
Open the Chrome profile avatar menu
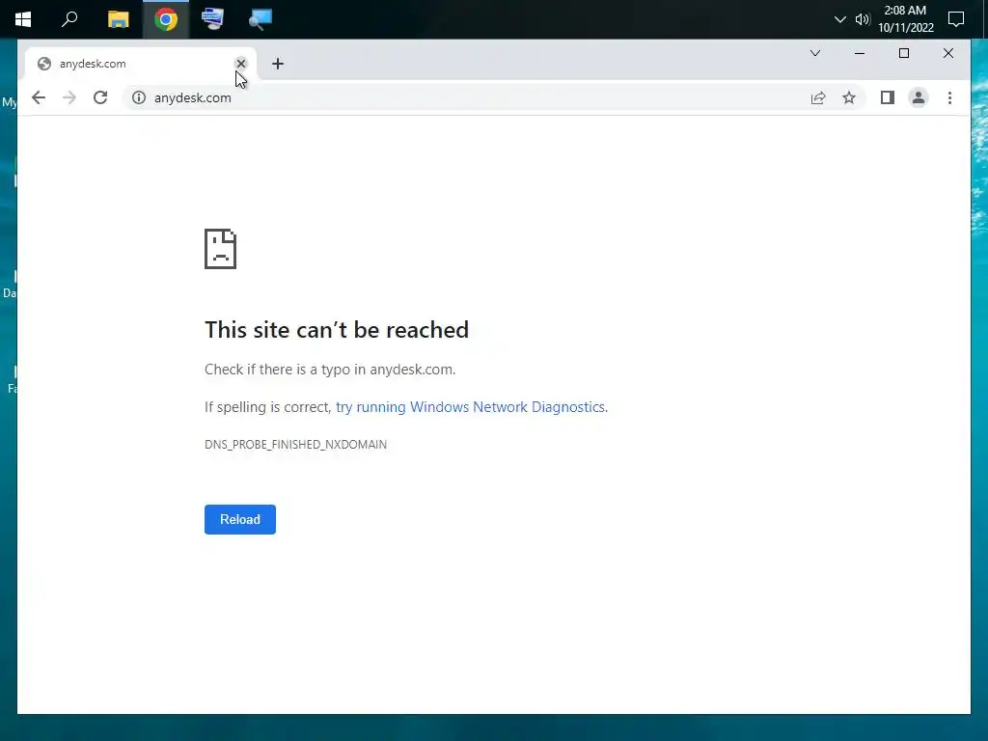pos(919,97)
